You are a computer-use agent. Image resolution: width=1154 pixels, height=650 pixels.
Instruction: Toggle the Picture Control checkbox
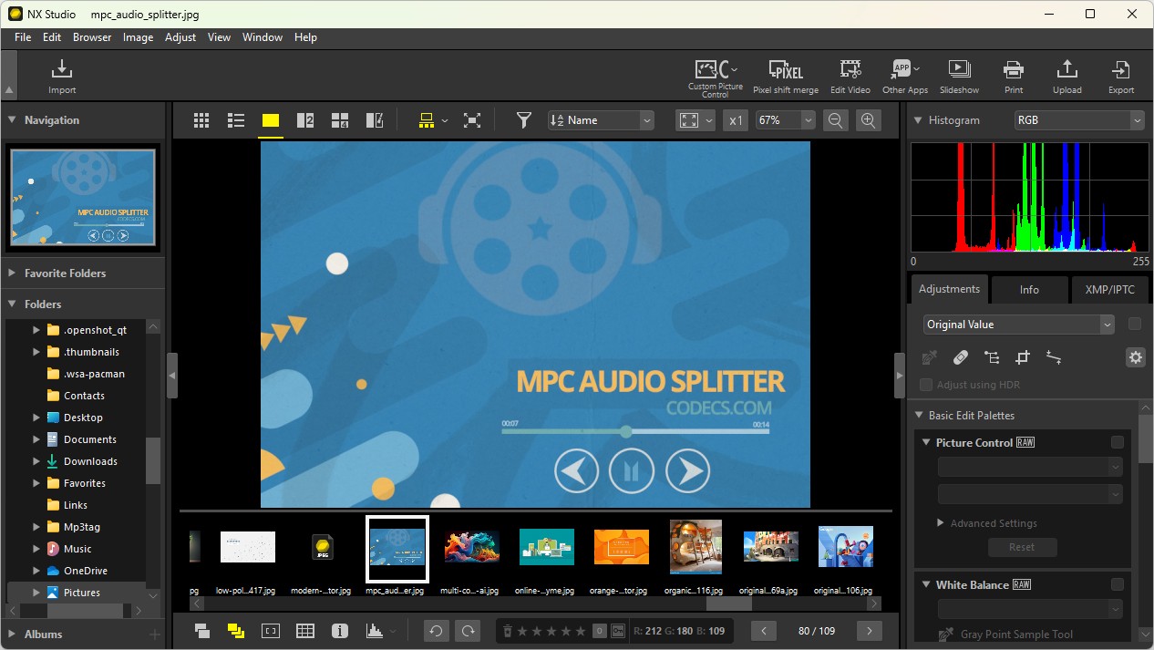(x=1118, y=442)
